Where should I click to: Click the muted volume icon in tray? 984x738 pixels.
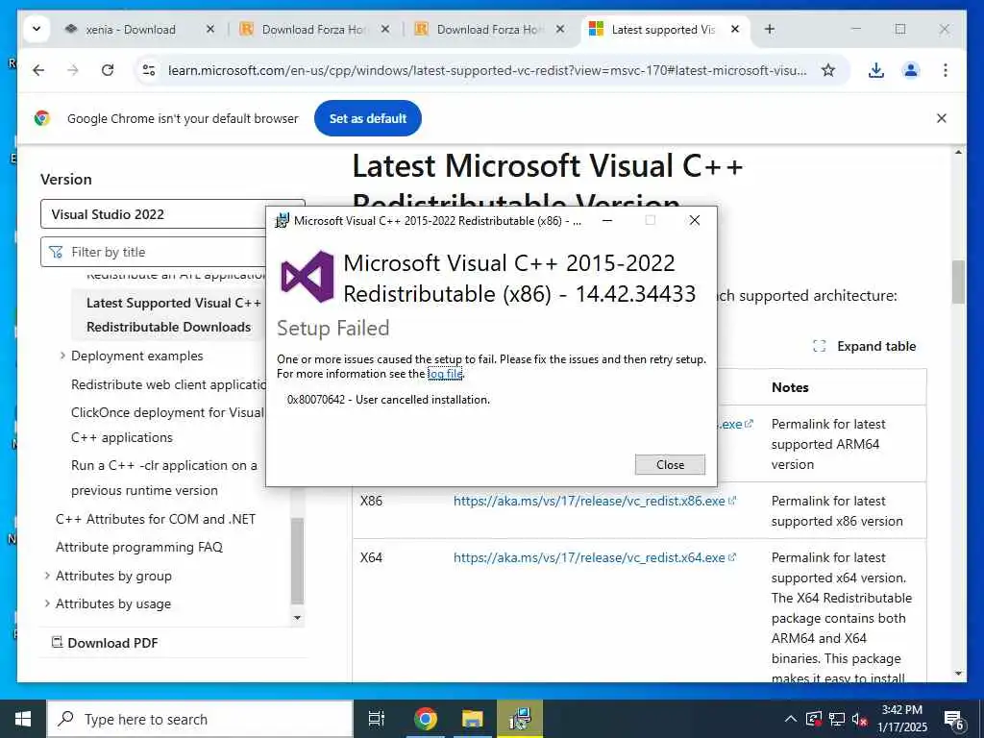tap(859, 719)
